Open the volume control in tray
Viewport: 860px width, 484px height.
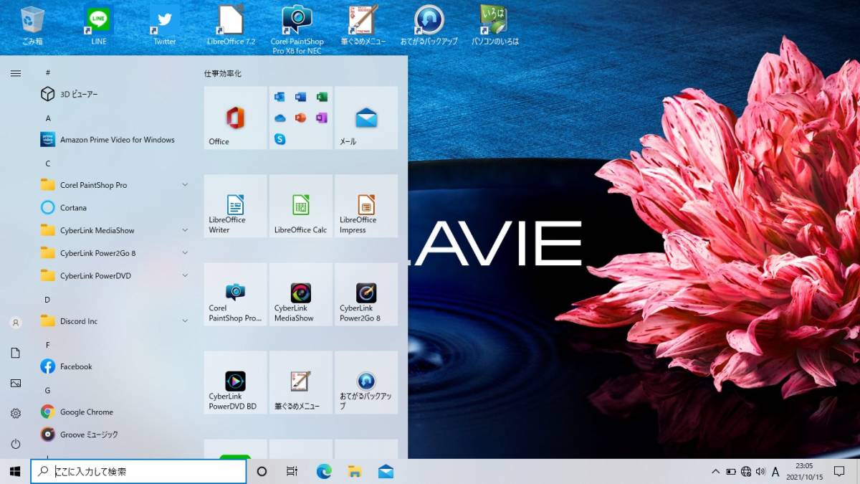click(x=760, y=471)
